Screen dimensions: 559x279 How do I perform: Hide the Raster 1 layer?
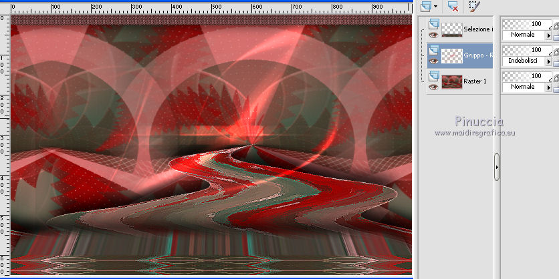click(433, 87)
